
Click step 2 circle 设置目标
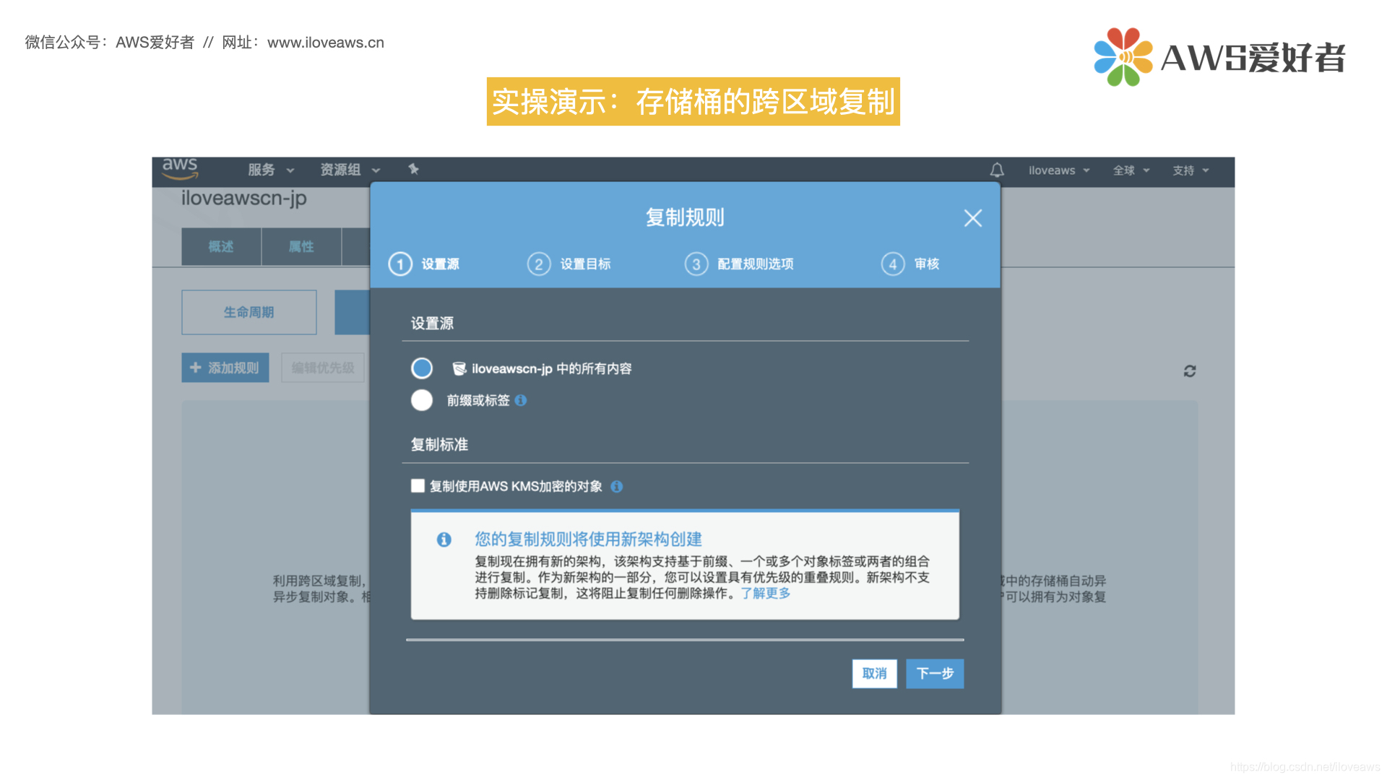coord(539,264)
